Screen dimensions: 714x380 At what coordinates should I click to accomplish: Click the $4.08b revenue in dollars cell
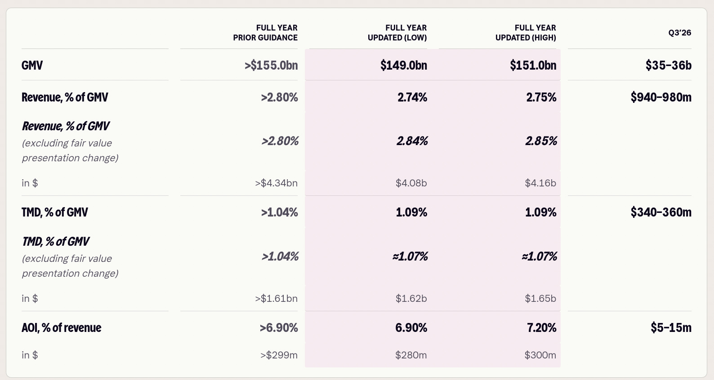click(x=411, y=183)
